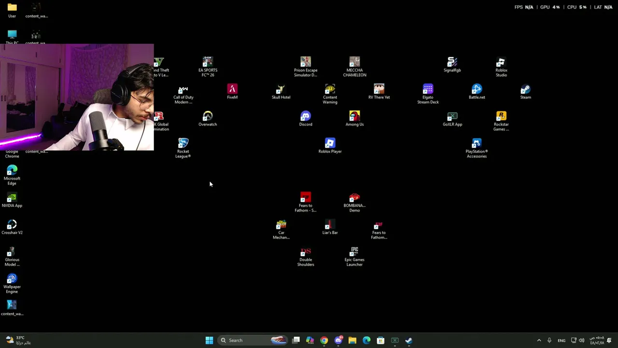Select the FiveM desktop shortcut
The width and height of the screenshot is (618, 348).
click(232, 91)
